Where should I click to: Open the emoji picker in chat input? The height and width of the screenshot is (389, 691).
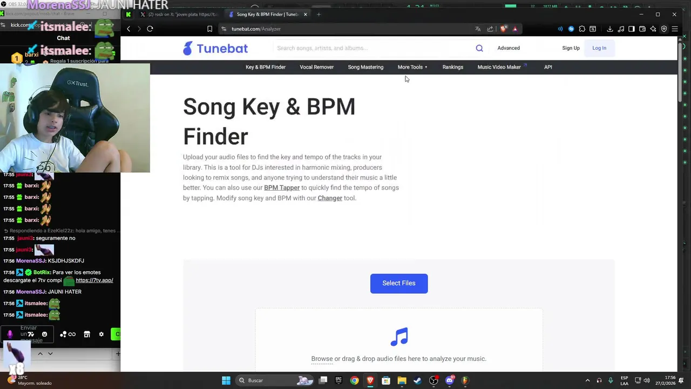coord(44,334)
